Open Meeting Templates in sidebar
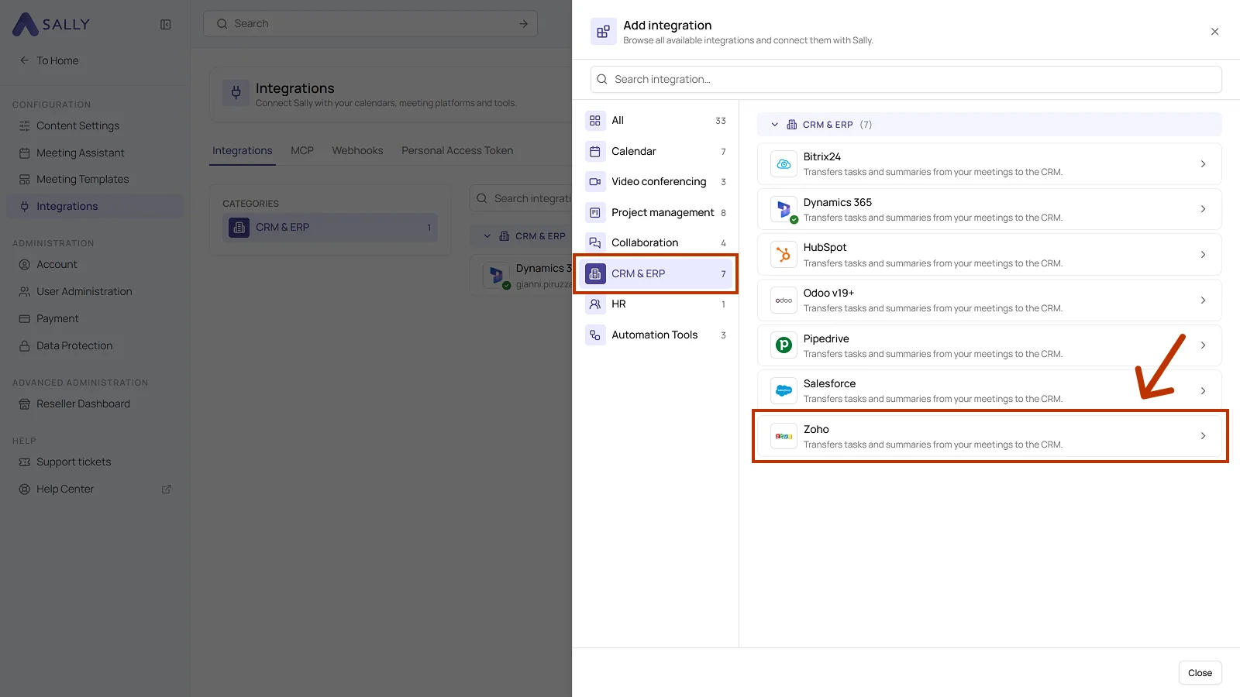1240x697 pixels. 95,179
